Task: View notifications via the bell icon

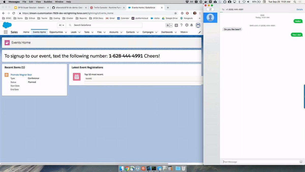Action: 192,25
